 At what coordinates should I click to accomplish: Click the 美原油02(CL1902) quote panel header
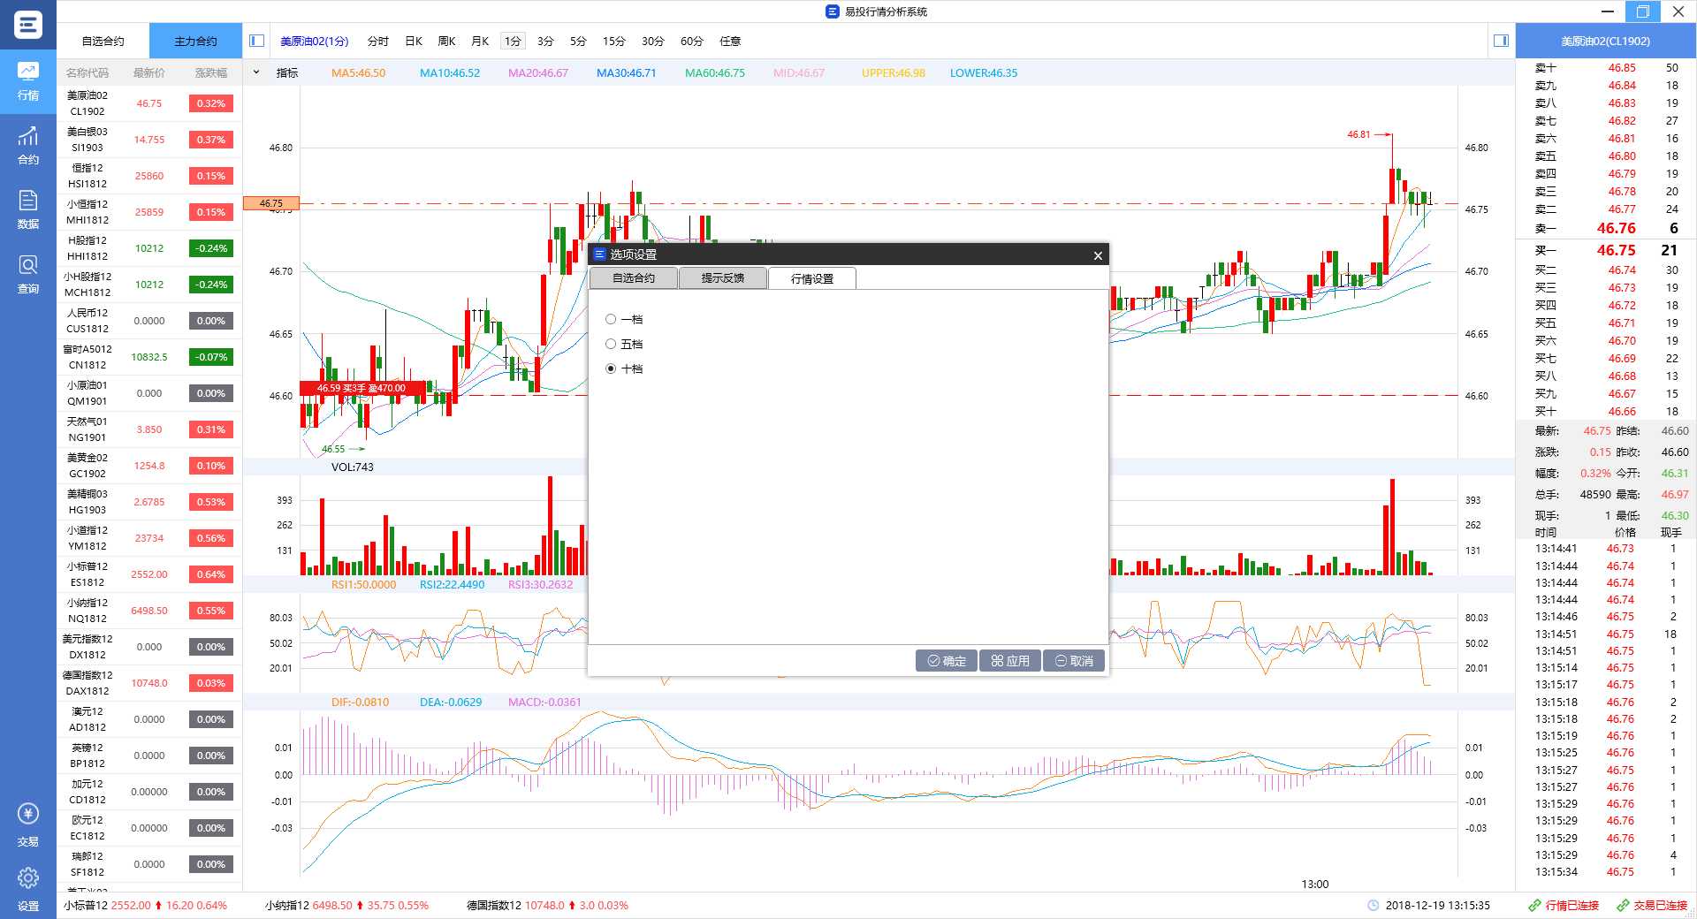pos(1605,41)
